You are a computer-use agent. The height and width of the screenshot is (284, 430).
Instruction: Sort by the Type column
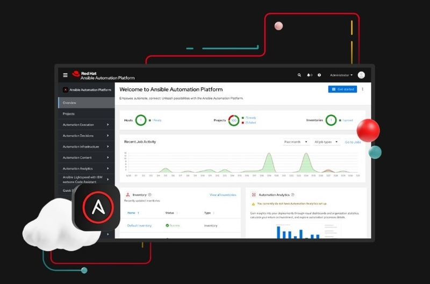click(209, 213)
